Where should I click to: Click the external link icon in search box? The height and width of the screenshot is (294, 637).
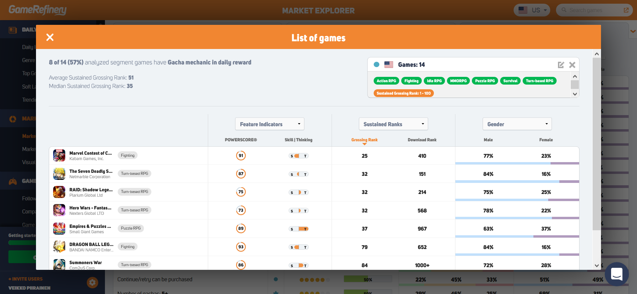tap(626, 10)
